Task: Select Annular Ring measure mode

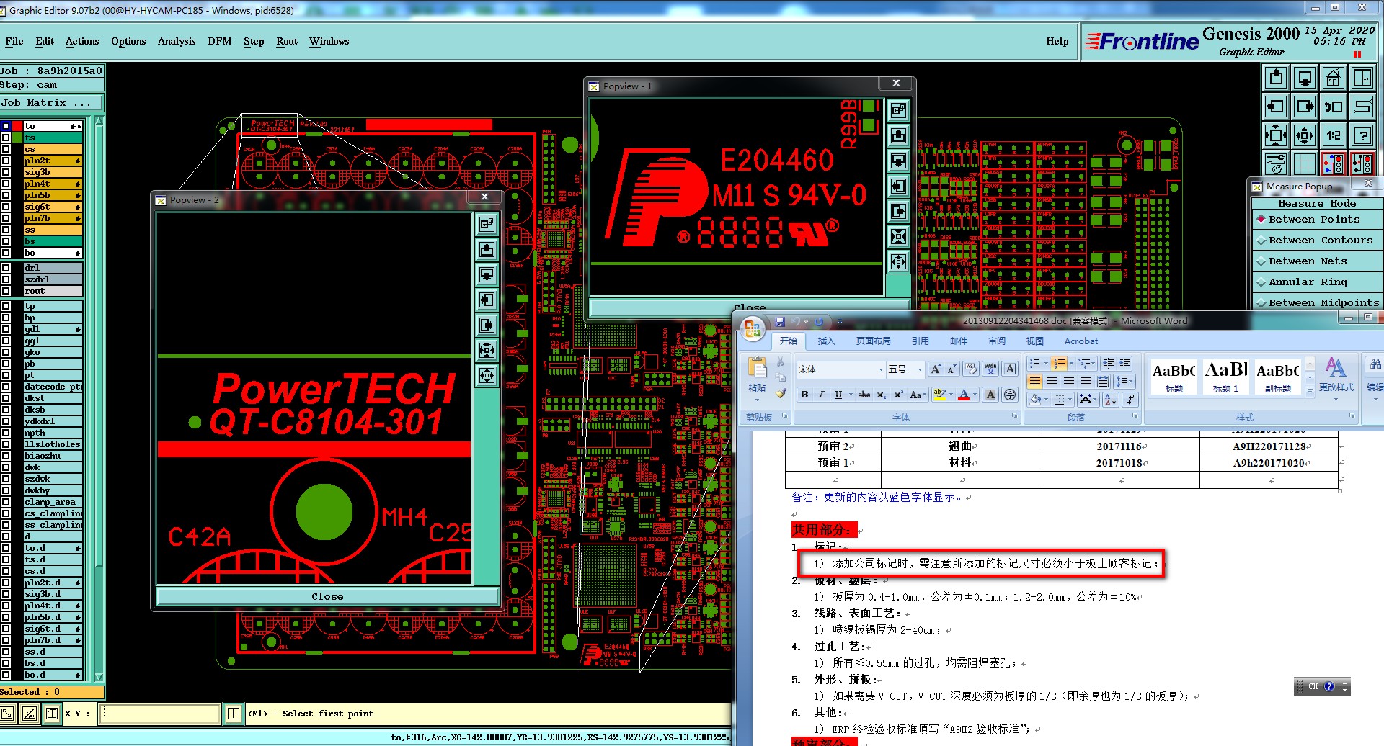Action: click(x=1317, y=282)
